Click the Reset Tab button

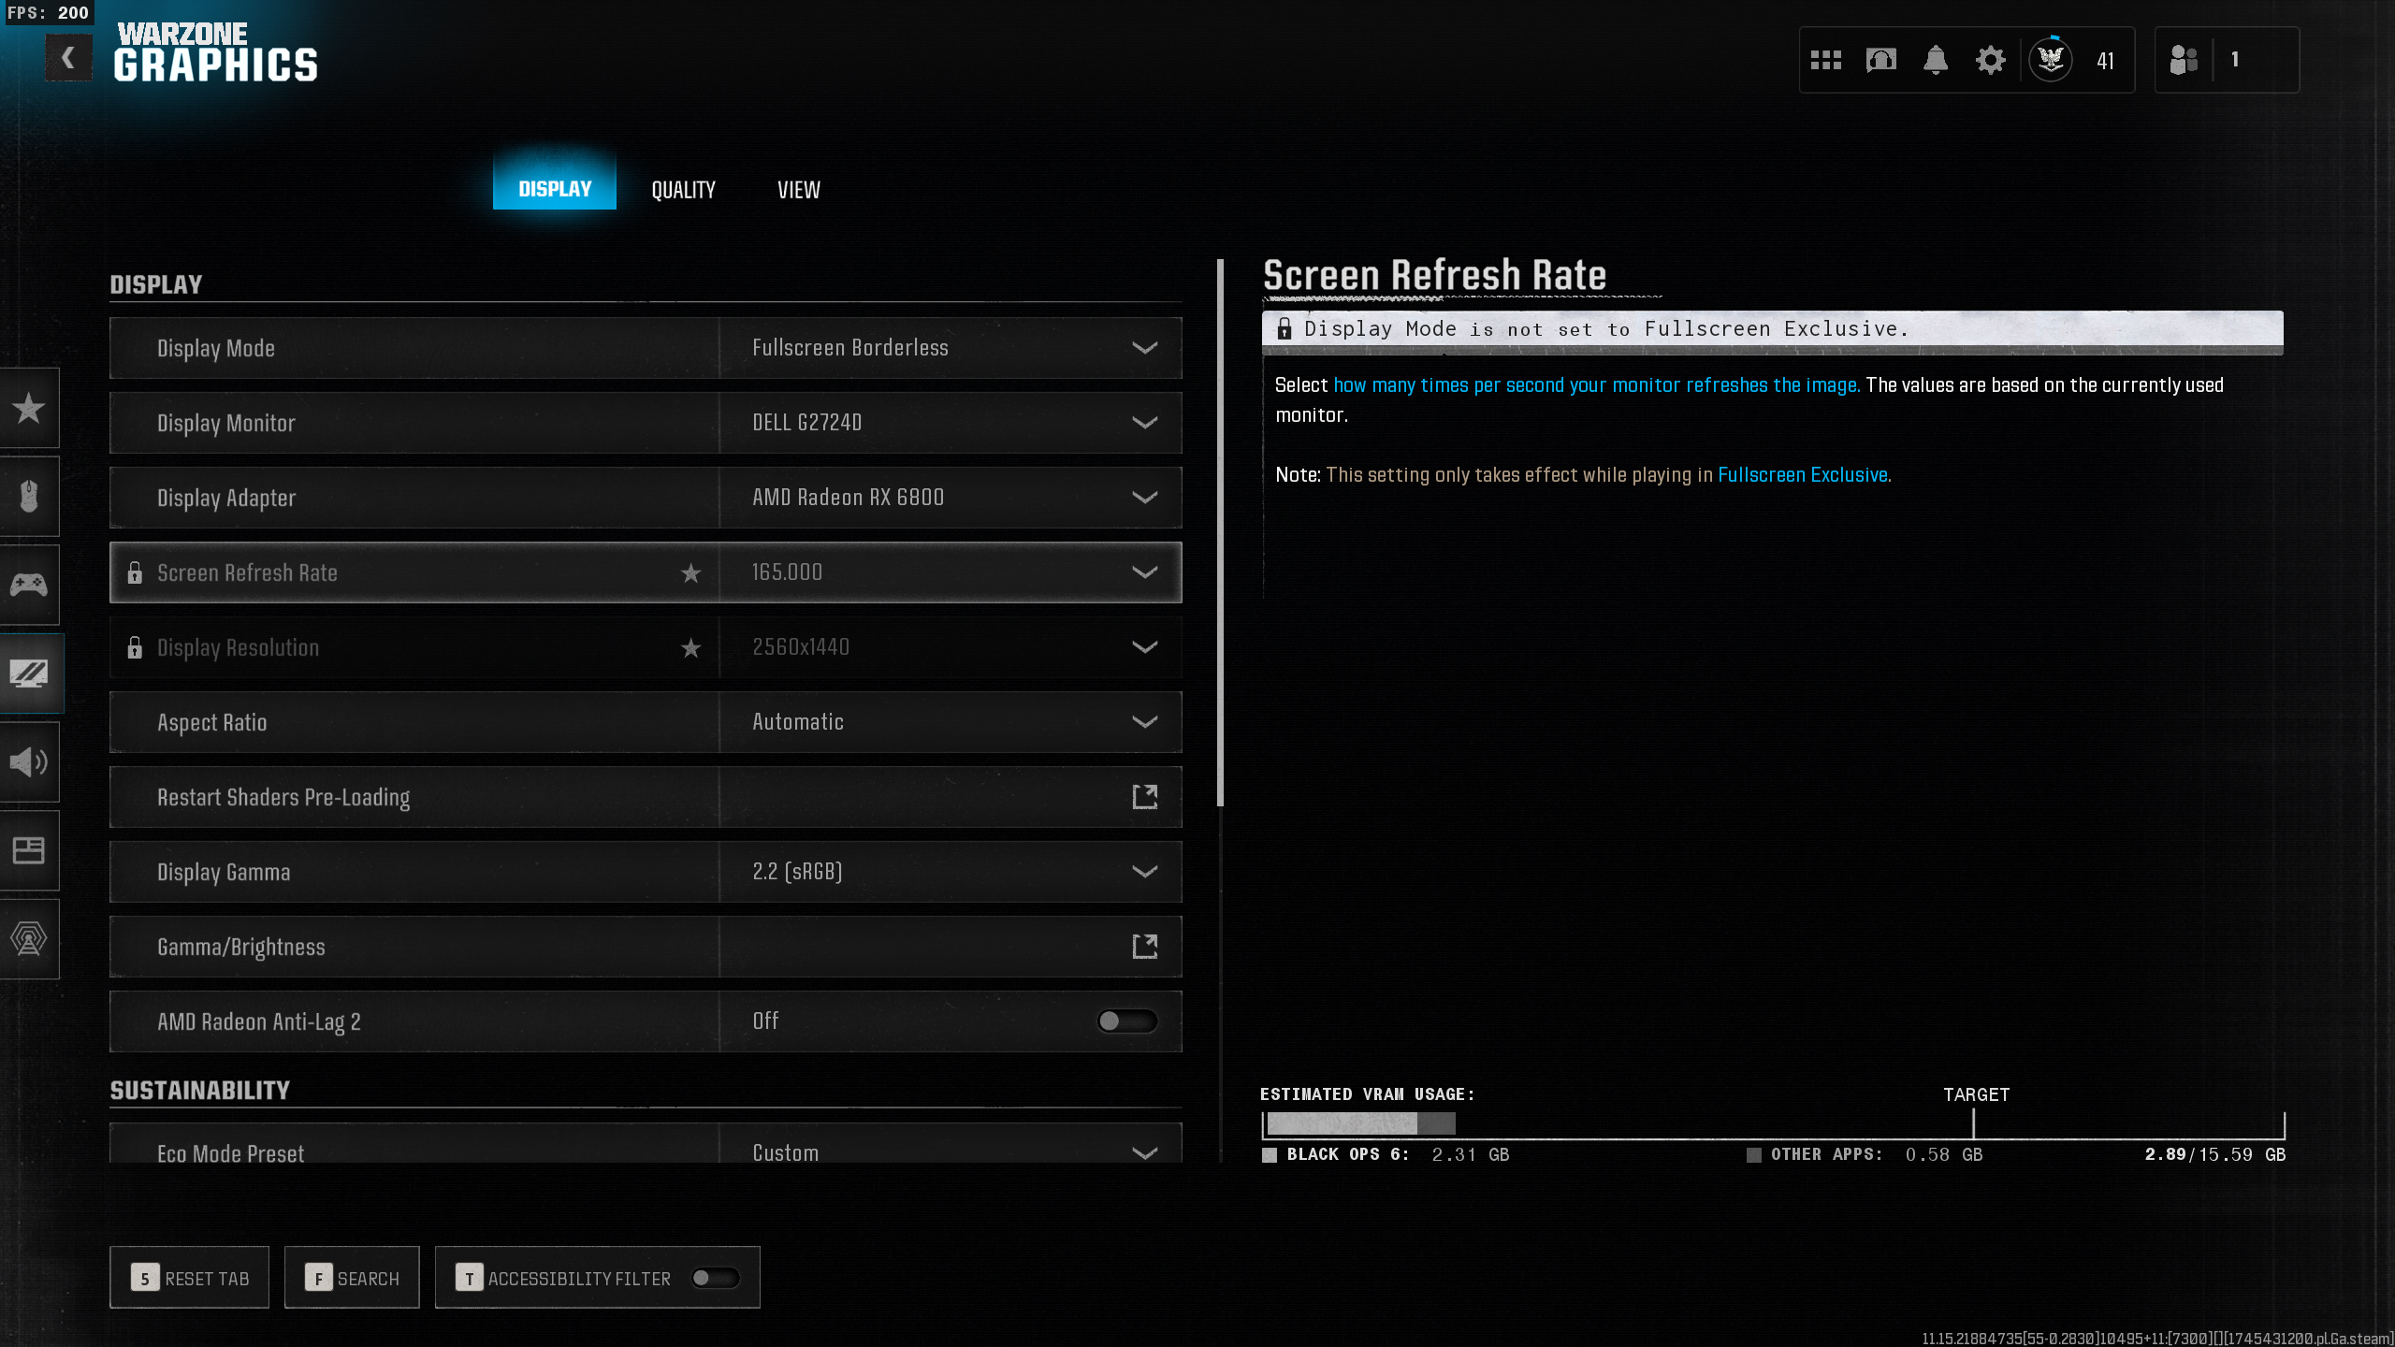189,1278
